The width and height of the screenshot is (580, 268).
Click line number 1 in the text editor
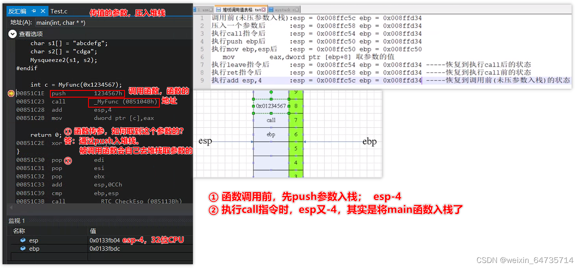tap(202, 18)
